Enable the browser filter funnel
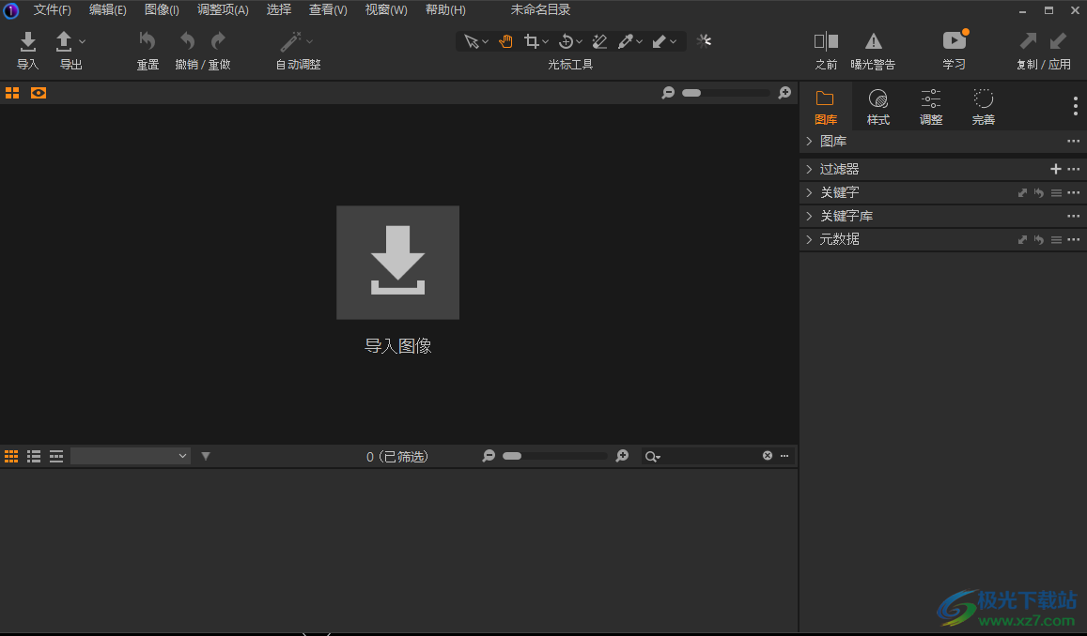 click(206, 456)
